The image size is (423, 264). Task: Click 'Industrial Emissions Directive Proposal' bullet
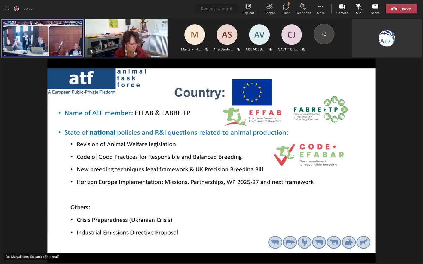(127, 233)
